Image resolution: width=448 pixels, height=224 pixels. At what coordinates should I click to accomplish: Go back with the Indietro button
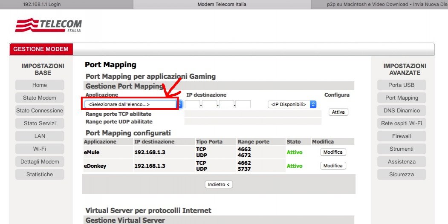point(219,184)
